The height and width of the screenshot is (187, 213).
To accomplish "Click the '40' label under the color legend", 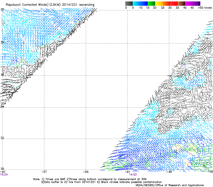I will [x=185, y=7].
